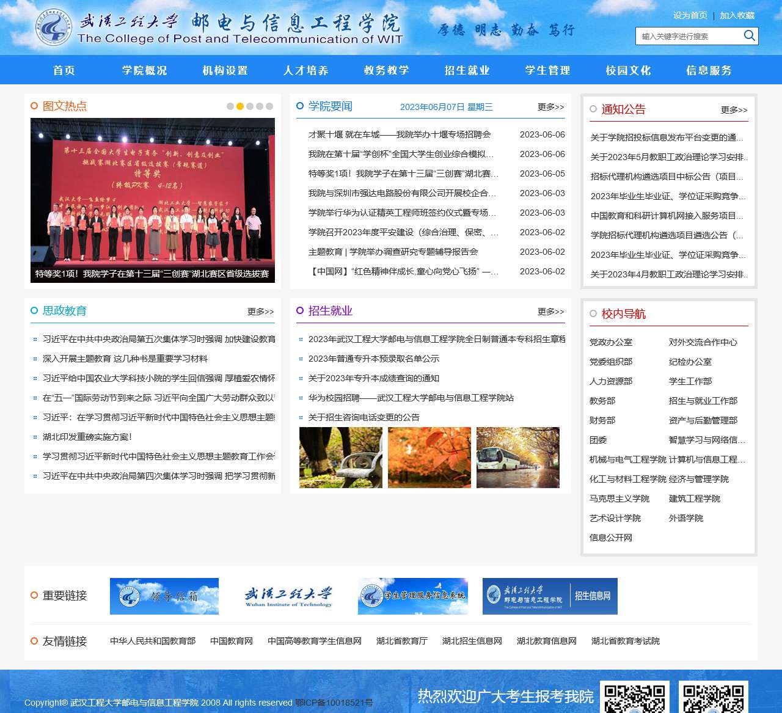Screen dimensions: 782x713
Task: Click the bus campus photo thumbnail
Action: click(518, 458)
